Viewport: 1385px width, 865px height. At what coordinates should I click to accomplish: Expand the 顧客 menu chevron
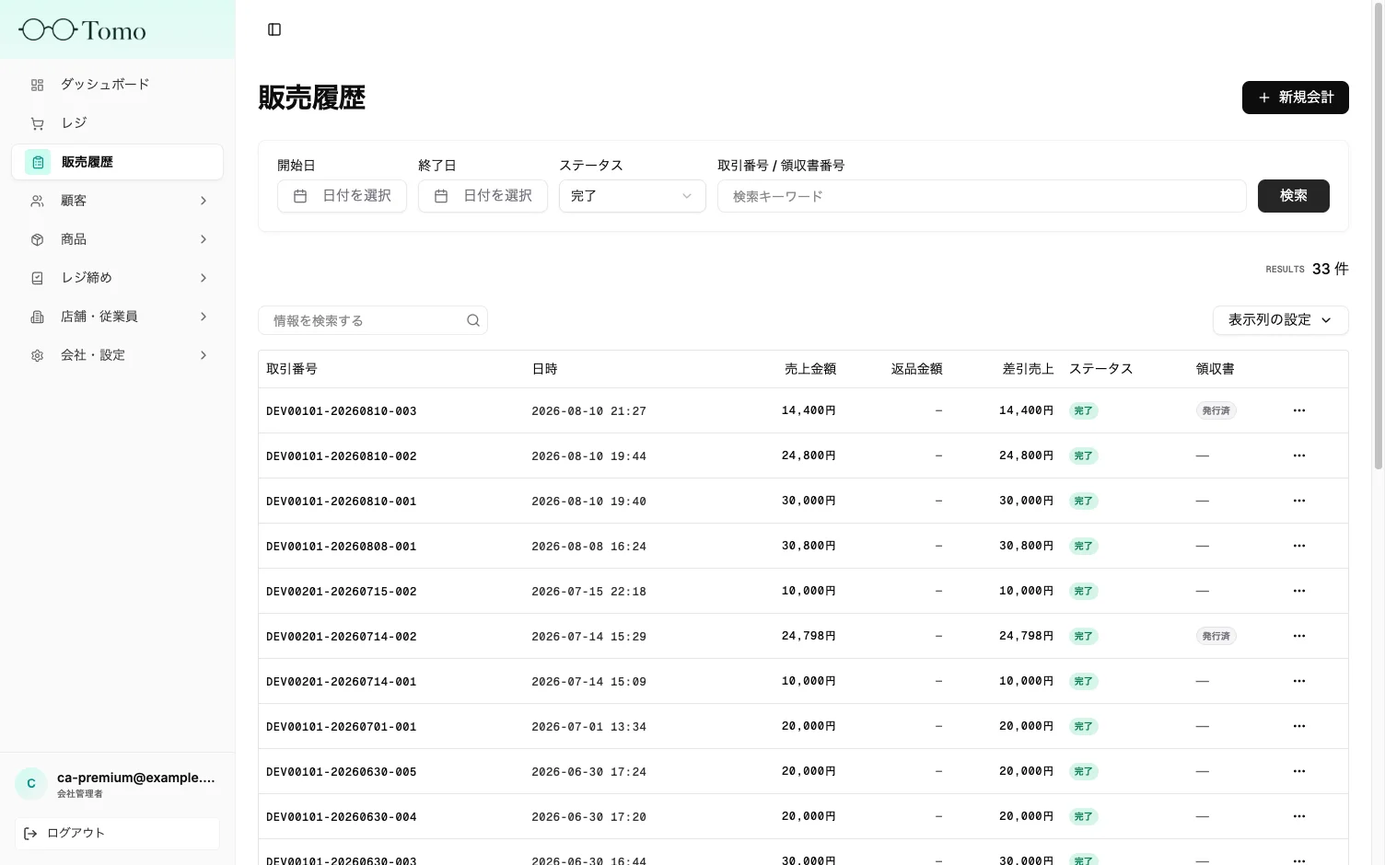[204, 201]
